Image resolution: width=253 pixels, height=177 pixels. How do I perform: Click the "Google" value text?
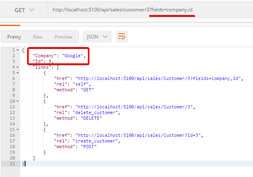tap(72, 56)
